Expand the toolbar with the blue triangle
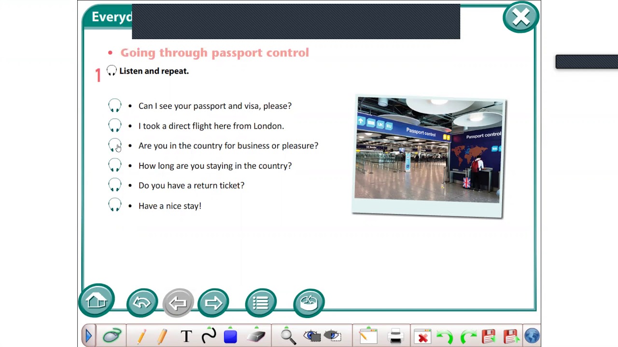The image size is (618, 347). point(88,336)
